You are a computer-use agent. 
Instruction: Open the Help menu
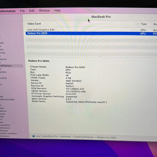pos(57,10)
